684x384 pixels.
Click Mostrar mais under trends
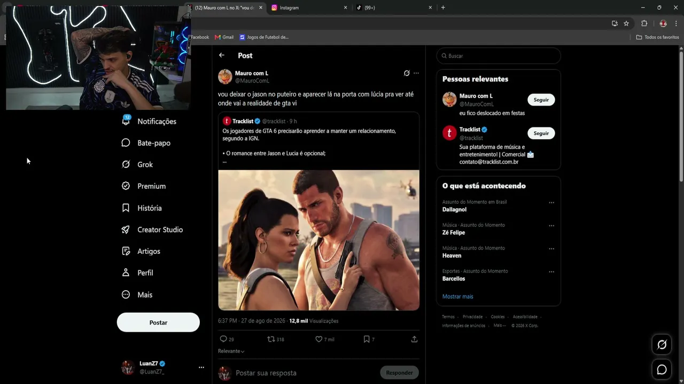coord(457,297)
